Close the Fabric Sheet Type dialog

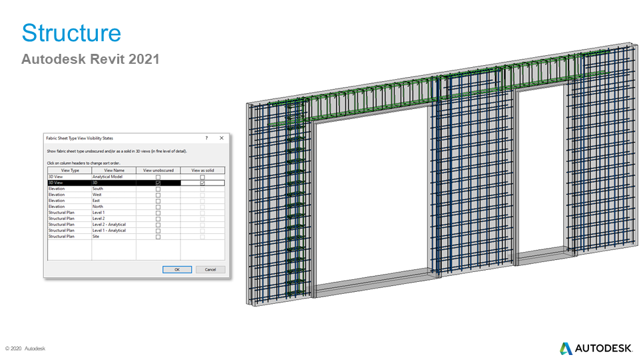221,138
